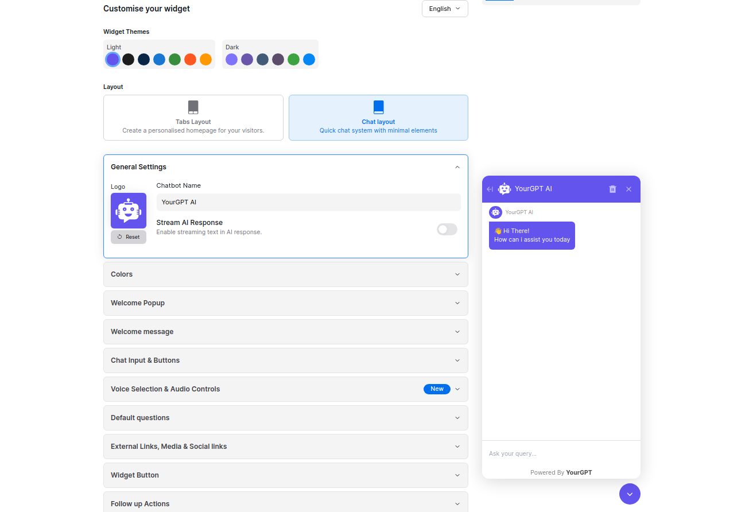The image size is (749, 512).
Task: Collapse the General Settings section
Action: pos(457,166)
